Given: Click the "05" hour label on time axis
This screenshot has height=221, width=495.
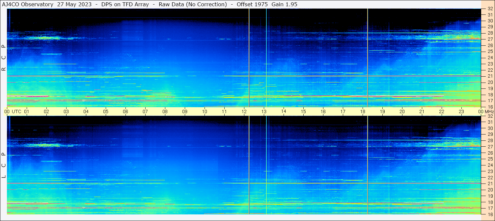Looking at the screenshot, I should pyautogui.click(x=106, y=111).
